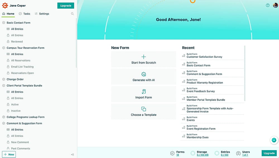Image resolution: width=279 pixels, height=158 pixels.
Task: Click lock icon beside Active view
Action: coord(8,104)
